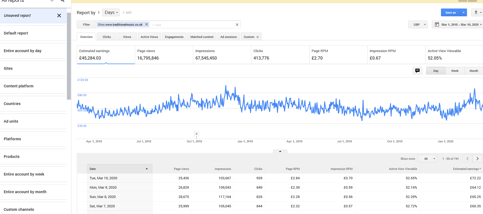Switch to the Active Views tab
Viewport: 483px width, 214px height.
pyautogui.click(x=149, y=37)
